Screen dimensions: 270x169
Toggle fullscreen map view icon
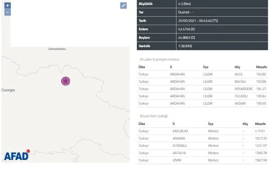click(x=123, y=5)
